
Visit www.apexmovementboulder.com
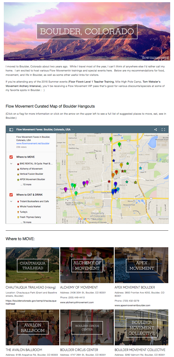click(133, 305)
